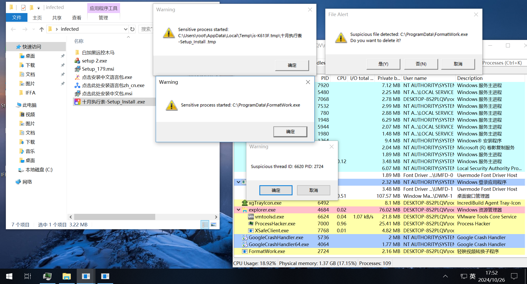Screen dimensions: 527x284
Task: Refresh the infected folder view
Action: click(132, 29)
